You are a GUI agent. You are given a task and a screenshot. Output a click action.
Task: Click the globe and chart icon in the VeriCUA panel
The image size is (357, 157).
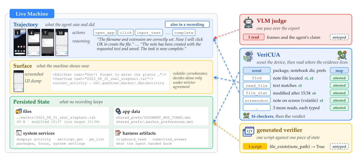342,55
